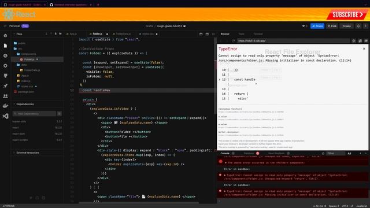Screen dimensions: 370x208
Task: Collapse the components folder
Action: click(27, 54)
